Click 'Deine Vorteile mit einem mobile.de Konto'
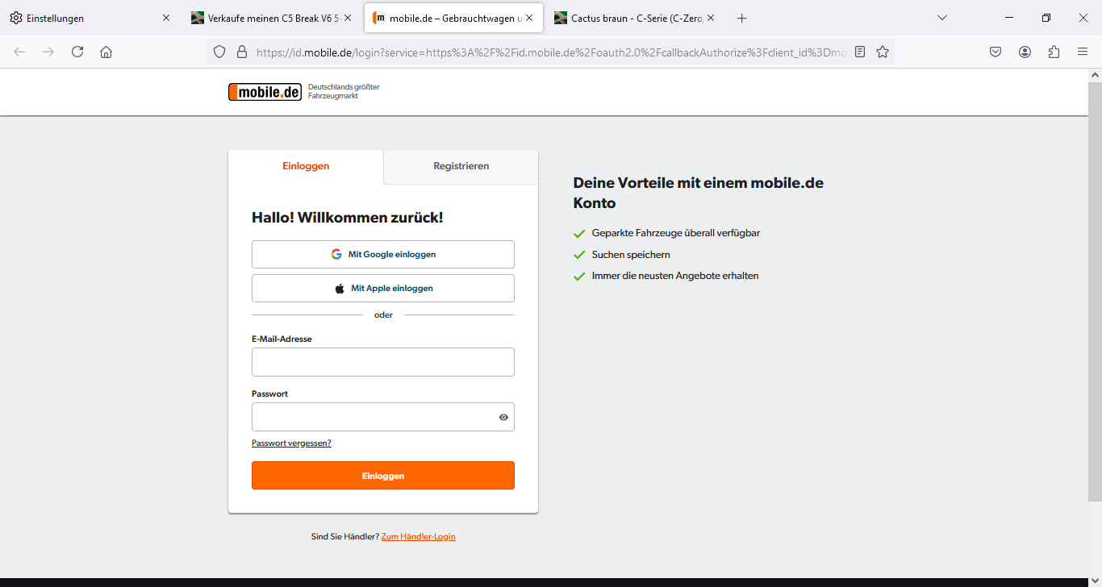This screenshot has width=1102, height=587. coord(699,193)
